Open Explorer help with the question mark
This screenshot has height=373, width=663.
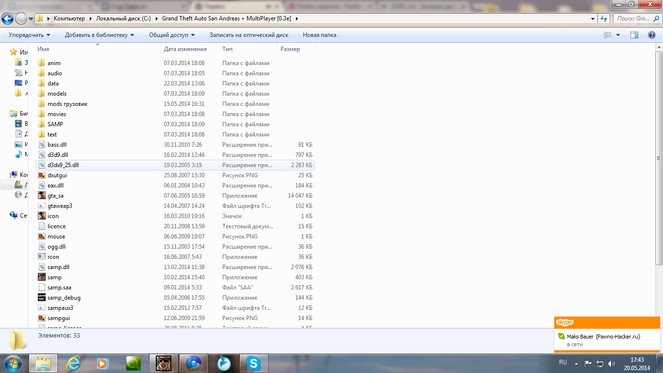tap(652, 35)
